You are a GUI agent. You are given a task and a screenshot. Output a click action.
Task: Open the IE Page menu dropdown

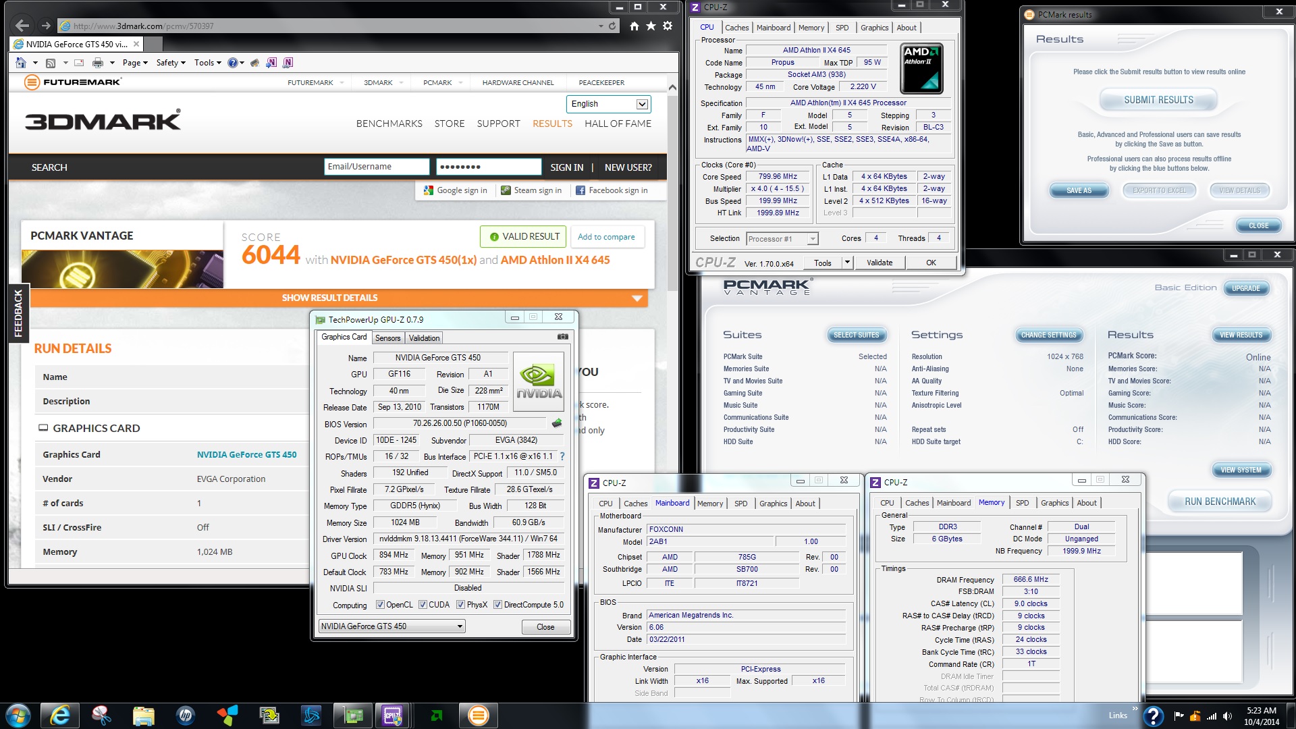point(134,63)
